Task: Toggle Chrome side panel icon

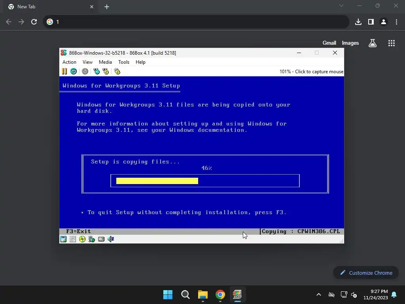Action: [371, 22]
